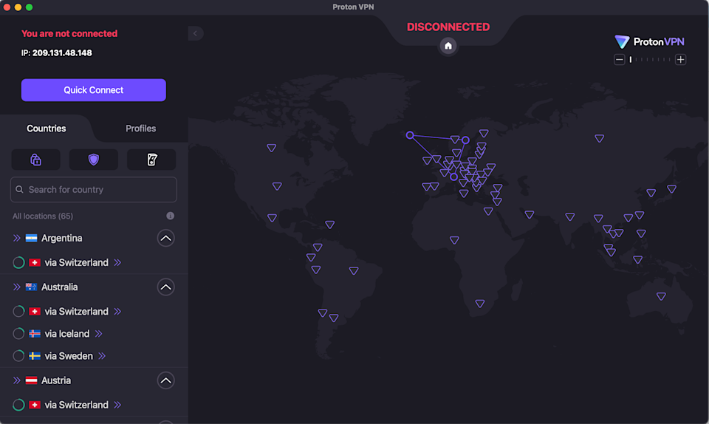Click the load circle for Australia via Iceland
This screenshot has width=709, height=424.
tap(18, 334)
